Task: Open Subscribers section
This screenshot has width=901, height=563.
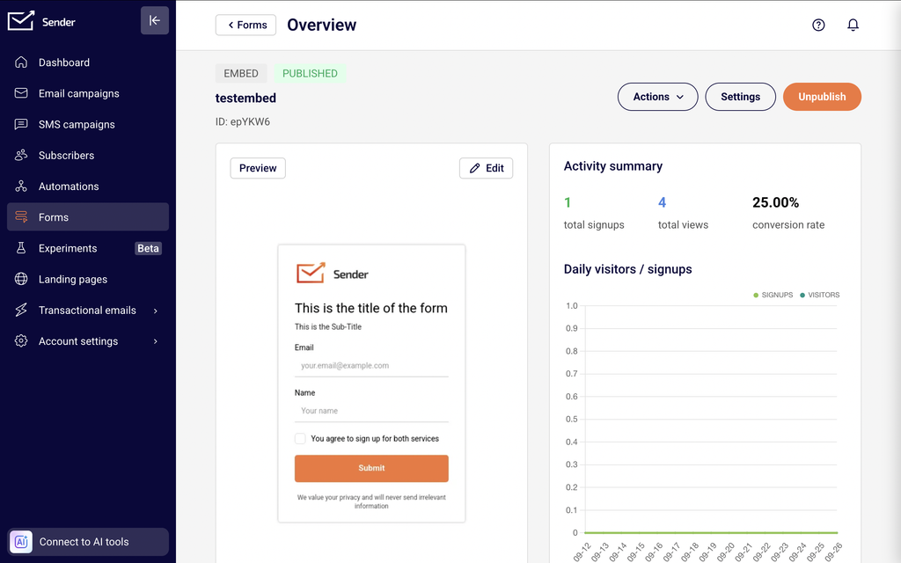Action: coord(88,155)
